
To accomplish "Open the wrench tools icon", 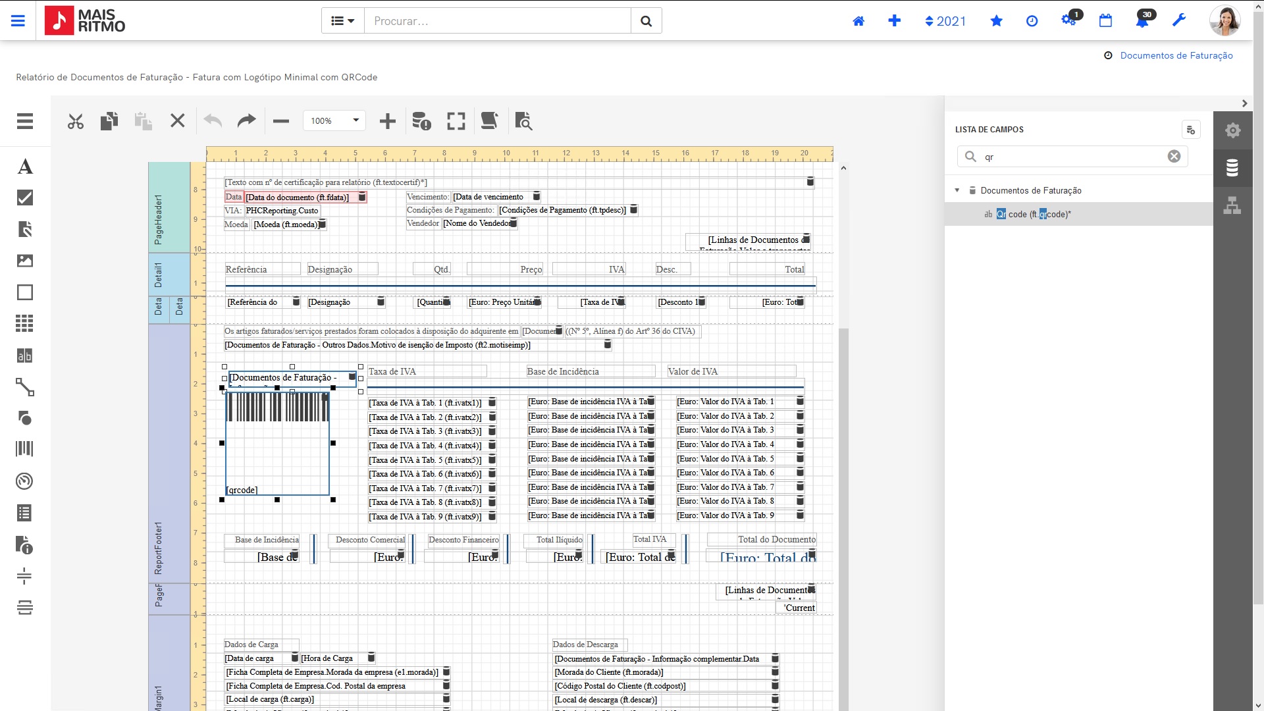I will pos(1178,21).
